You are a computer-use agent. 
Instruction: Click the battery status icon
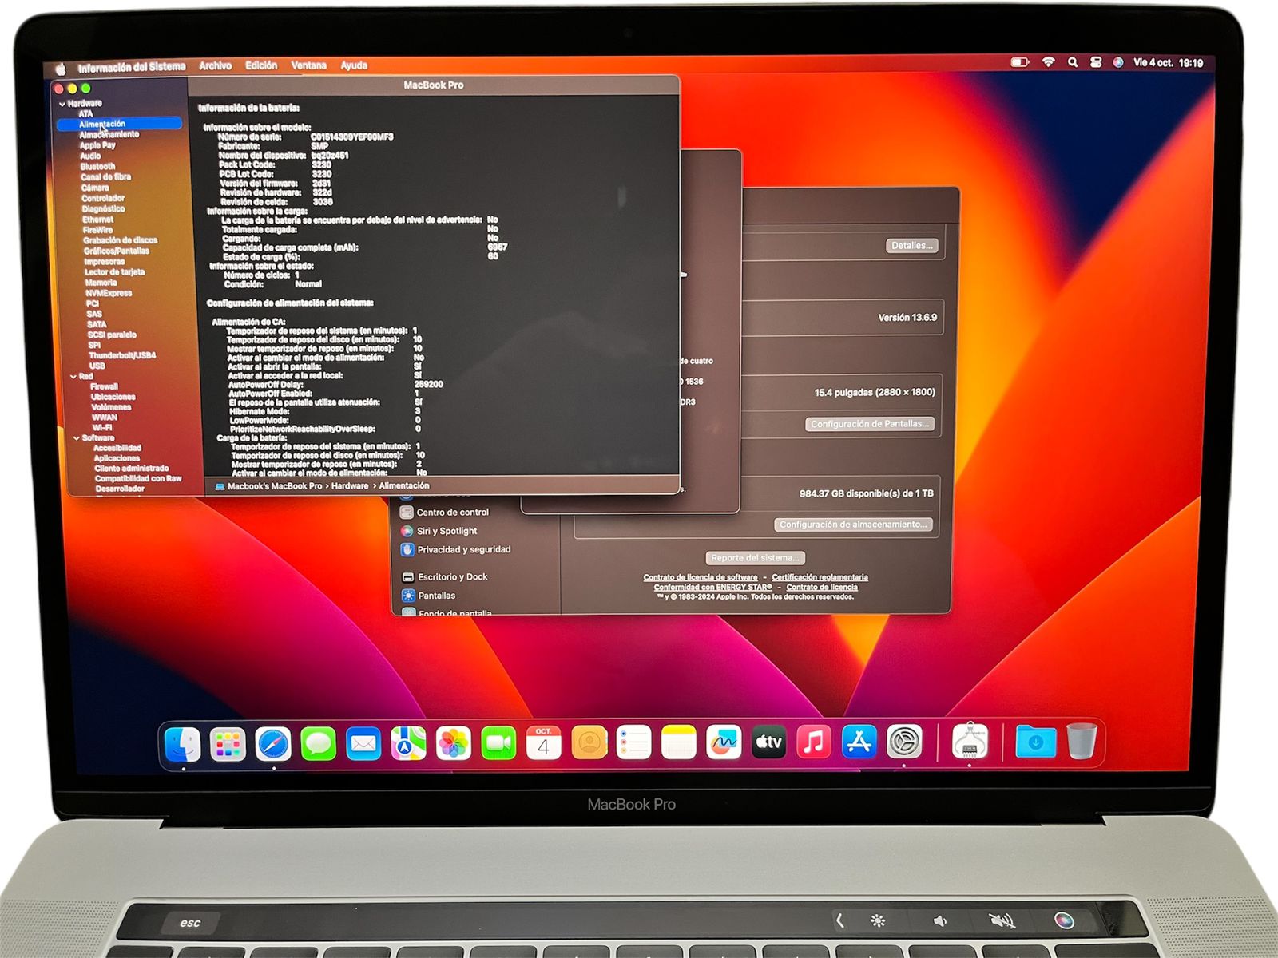pyautogui.click(x=1020, y=62)
